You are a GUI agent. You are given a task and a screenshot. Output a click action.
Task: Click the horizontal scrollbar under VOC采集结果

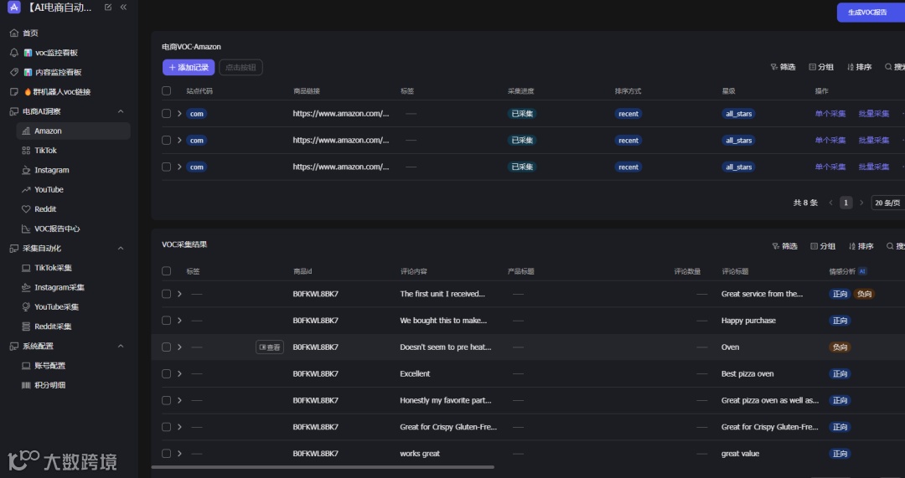[x=323, y=467]
